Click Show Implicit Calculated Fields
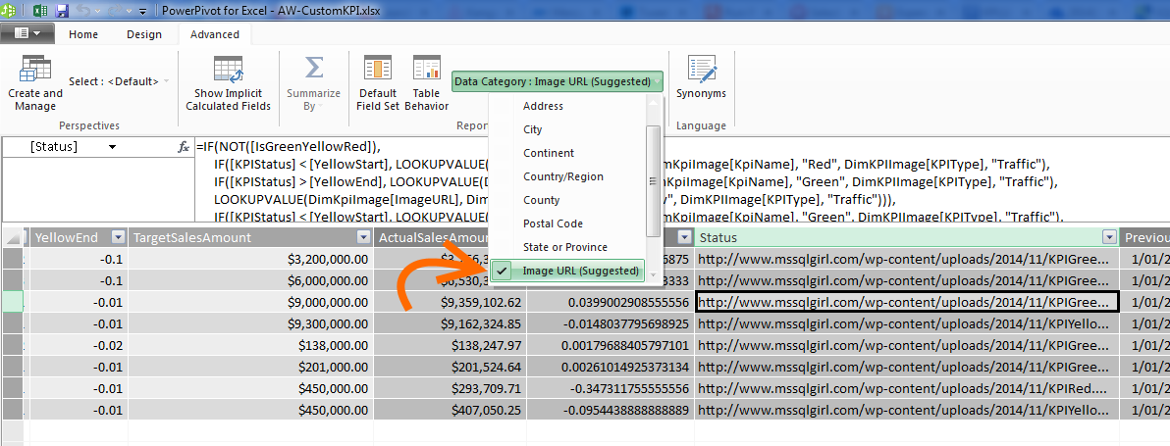The width and height of the screenshot is (1170, 446). 229,84
